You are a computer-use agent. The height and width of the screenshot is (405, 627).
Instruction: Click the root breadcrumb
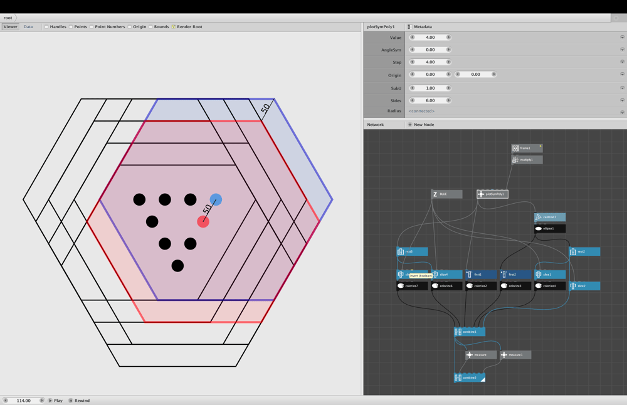(x=8, y=18)
